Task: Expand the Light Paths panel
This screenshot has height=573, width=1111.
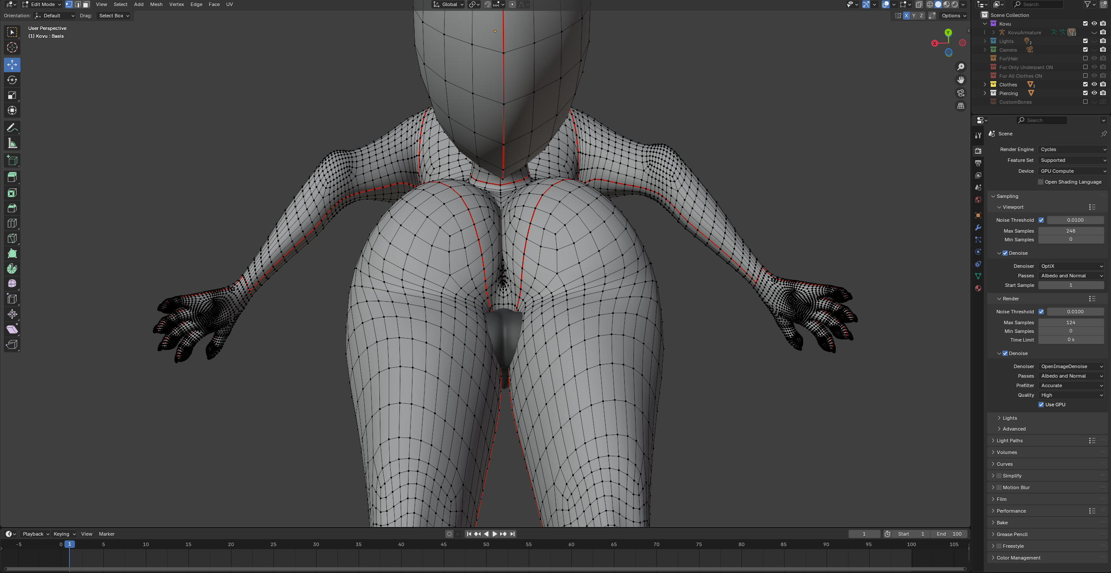Action: tap(1009, 441)
